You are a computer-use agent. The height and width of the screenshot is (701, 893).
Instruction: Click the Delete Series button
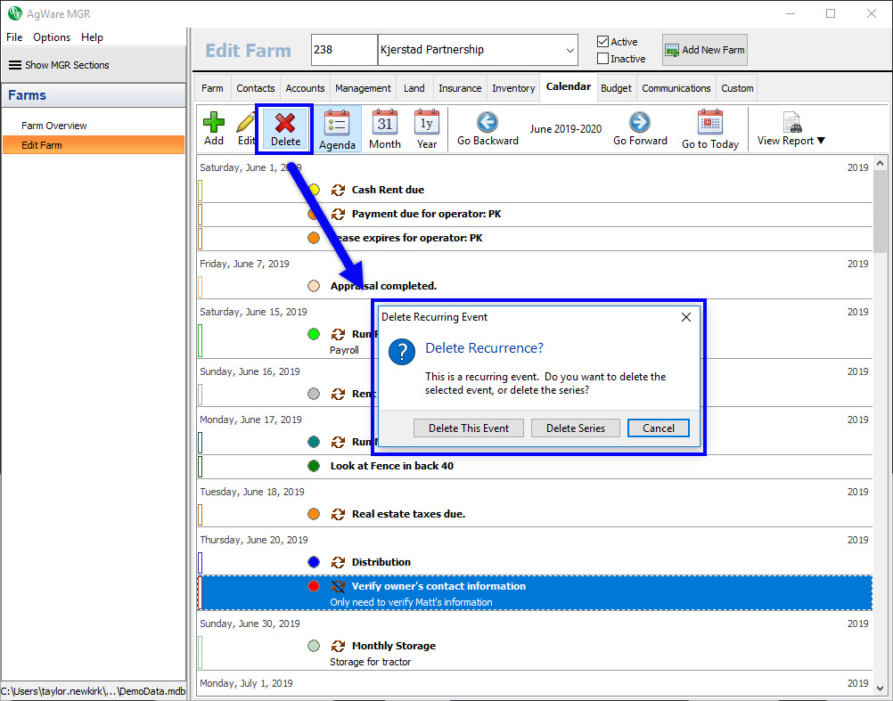point(575,428)
